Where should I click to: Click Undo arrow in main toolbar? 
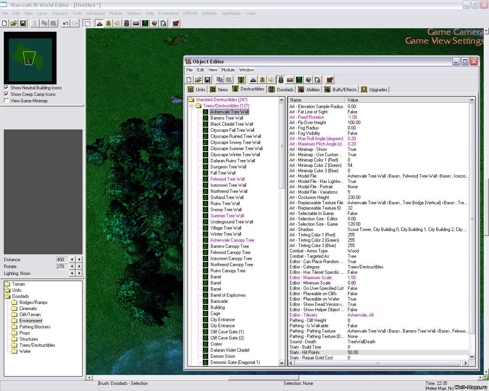(66, 23)
